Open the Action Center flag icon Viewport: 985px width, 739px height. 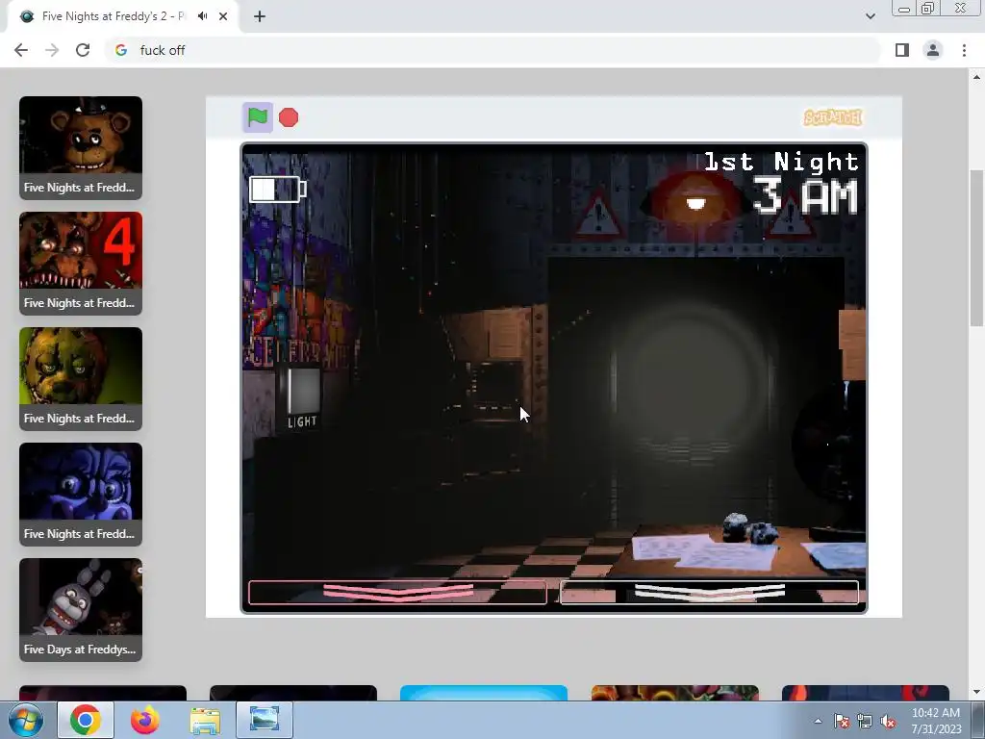click(x=842, y=721)
